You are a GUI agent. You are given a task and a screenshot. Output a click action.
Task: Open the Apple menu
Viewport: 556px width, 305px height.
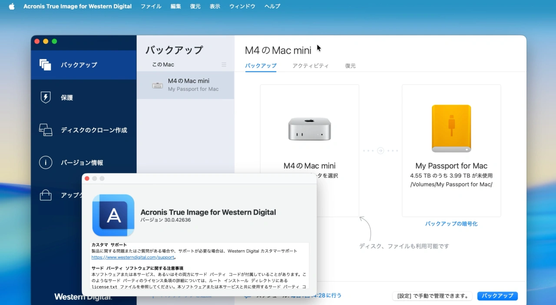[x=12, y=6]
